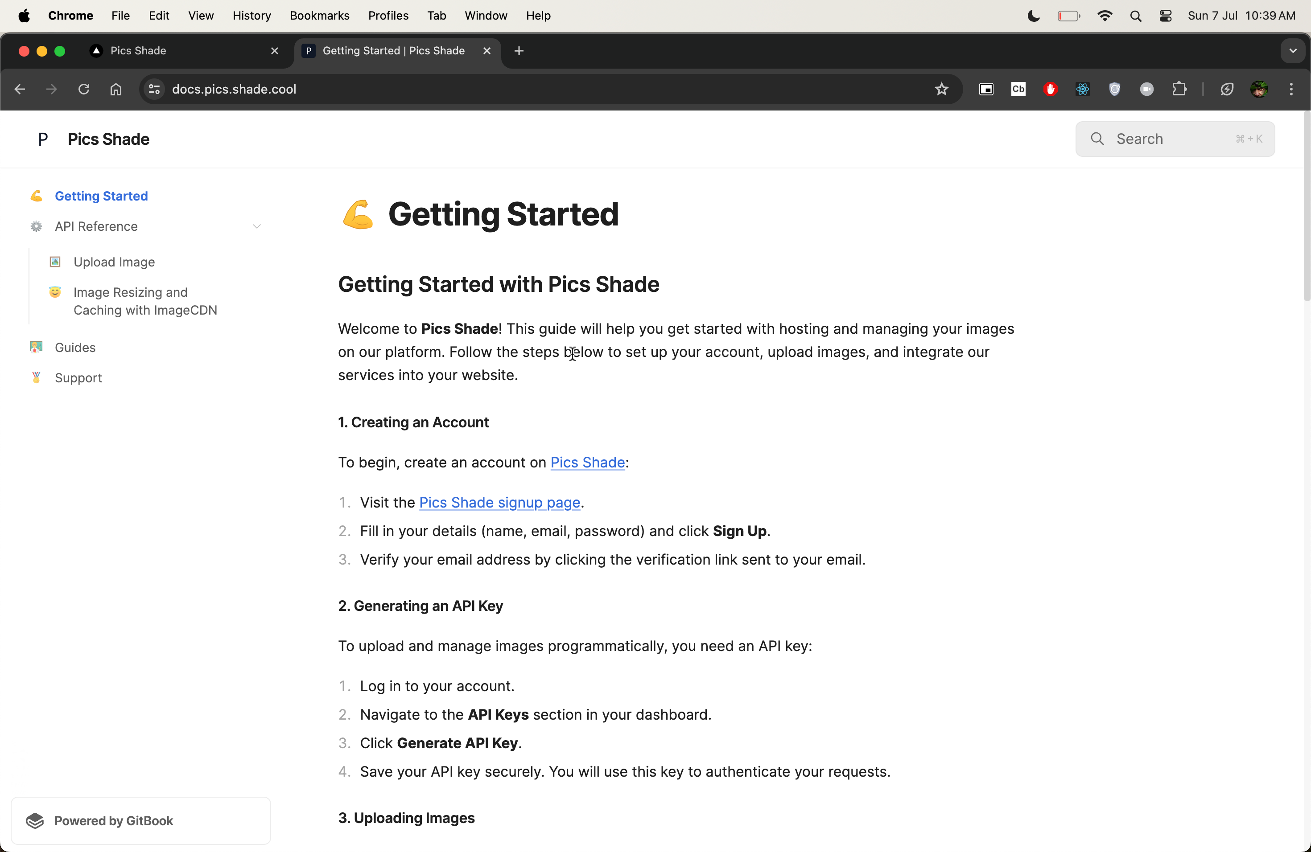Image resolution: width=1311 pixels, height=852 pixels.
Task: Open API Reference in the sidebar
Action: tap(96, 226)
